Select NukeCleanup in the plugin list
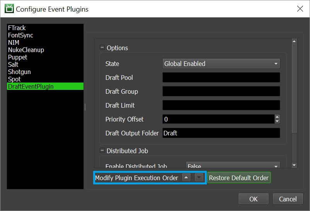The image size is (310, 211). pos(45,50)
